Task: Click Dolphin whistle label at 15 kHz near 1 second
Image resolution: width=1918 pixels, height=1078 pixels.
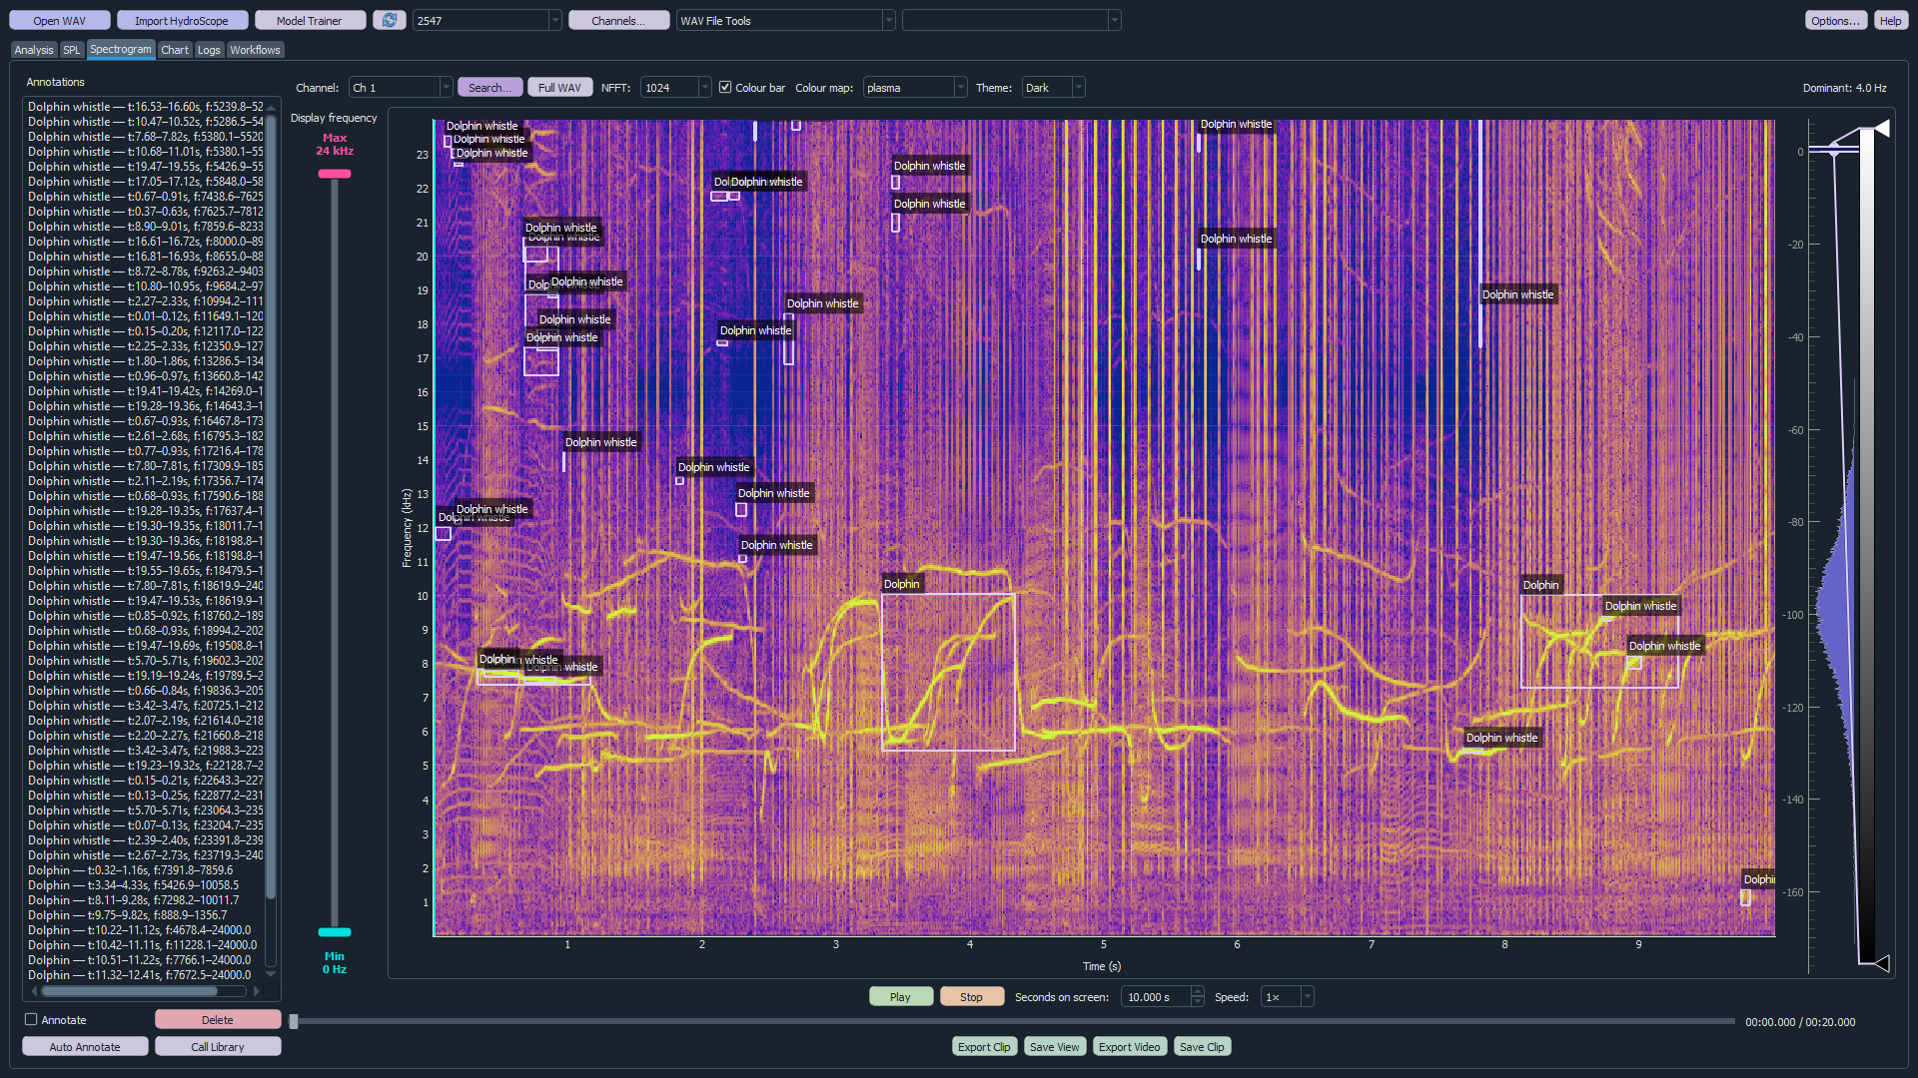Action: tap(600, 442)
